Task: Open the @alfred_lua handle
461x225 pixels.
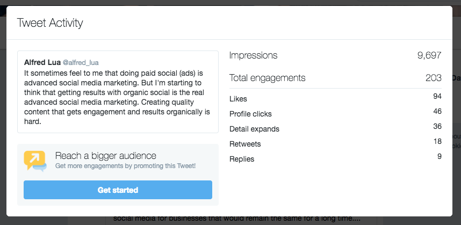Action: 81,63
